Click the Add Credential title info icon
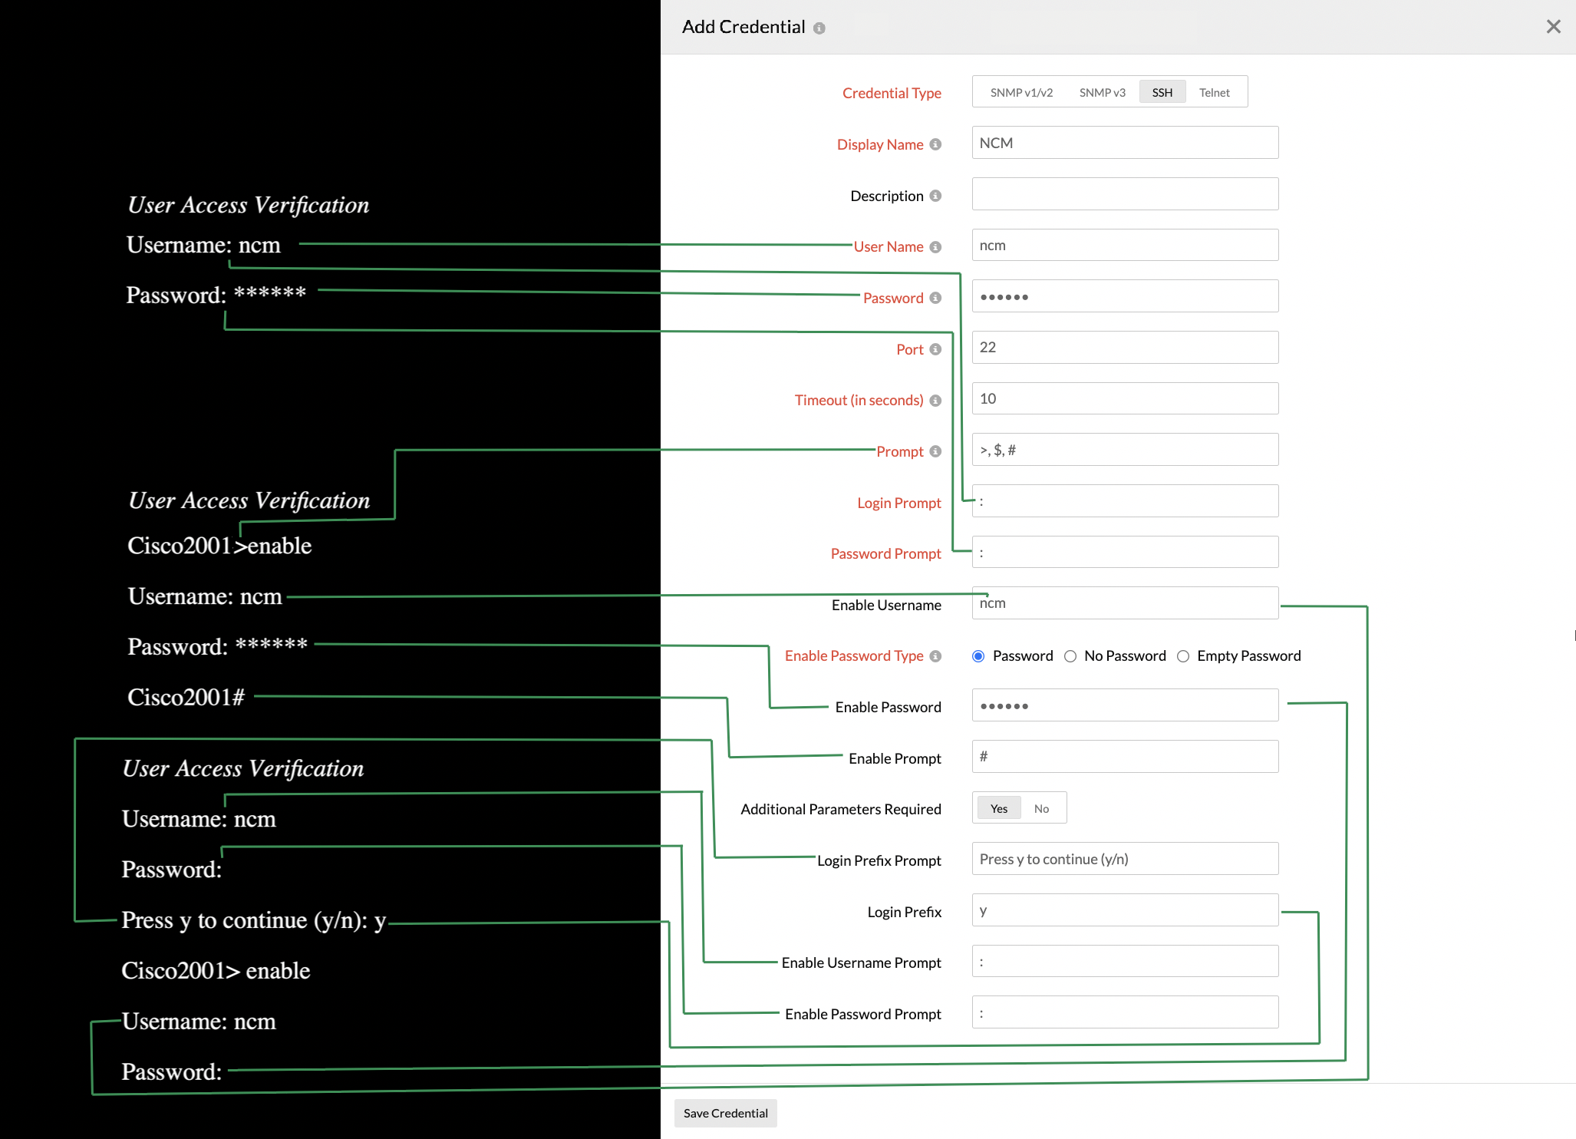The width and height of the screenshot is (1576, 1139). coord(819,28)
